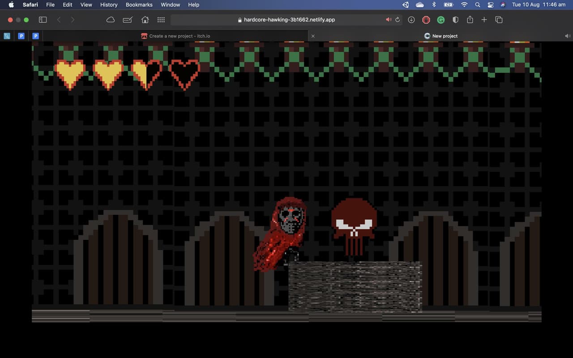This screenshot has height=358, width=573.
Task: Open a new tab with the plus button
Action: [x=484, y=20]
